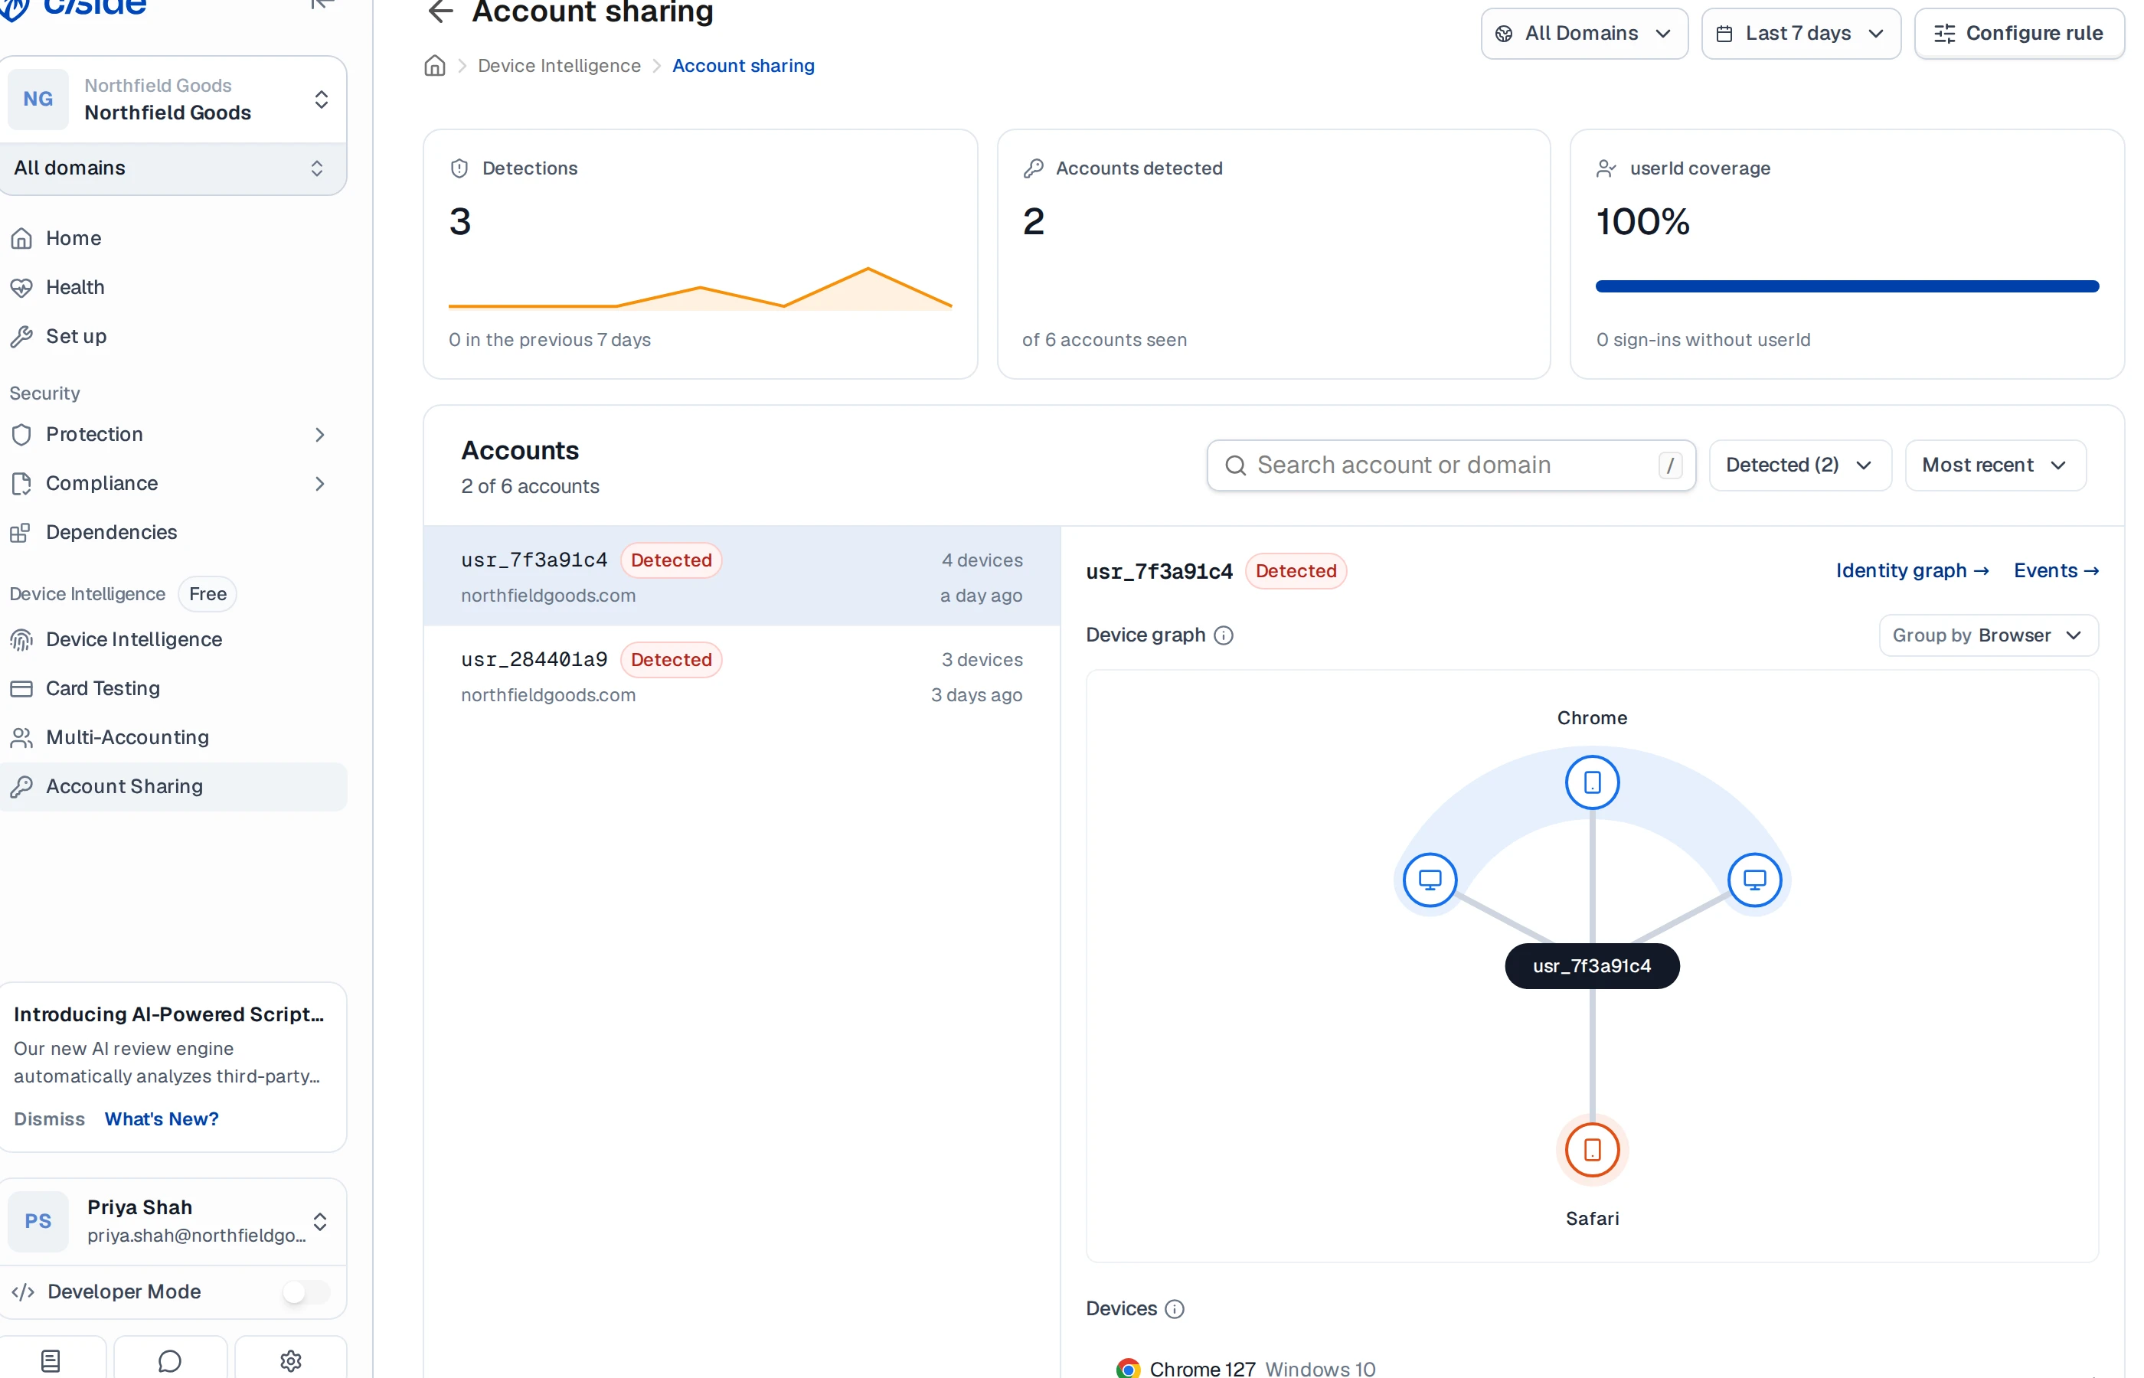Screen dimensions: 2144x1378
Task: Click Dismiss on the announcement card
Action: point(49,1118)
